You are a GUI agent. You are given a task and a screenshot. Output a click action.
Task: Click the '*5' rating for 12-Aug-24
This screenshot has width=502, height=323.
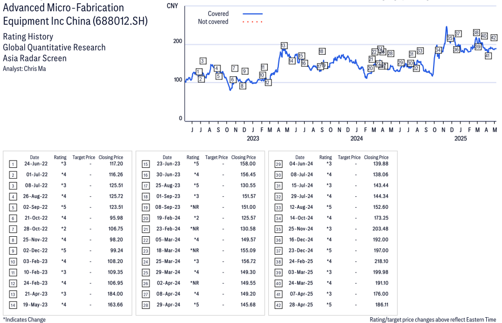click(x=329, y=207)
